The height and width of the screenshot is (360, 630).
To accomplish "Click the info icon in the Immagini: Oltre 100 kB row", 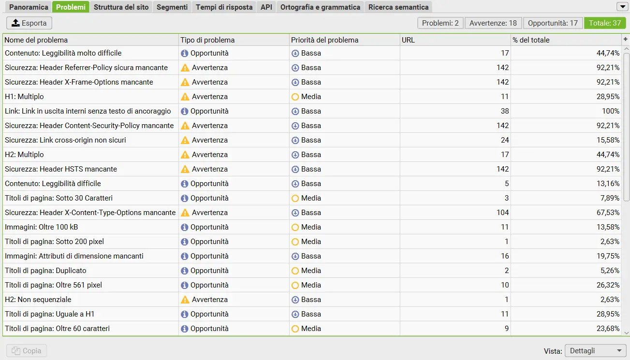I will click(x=185, y=227).
